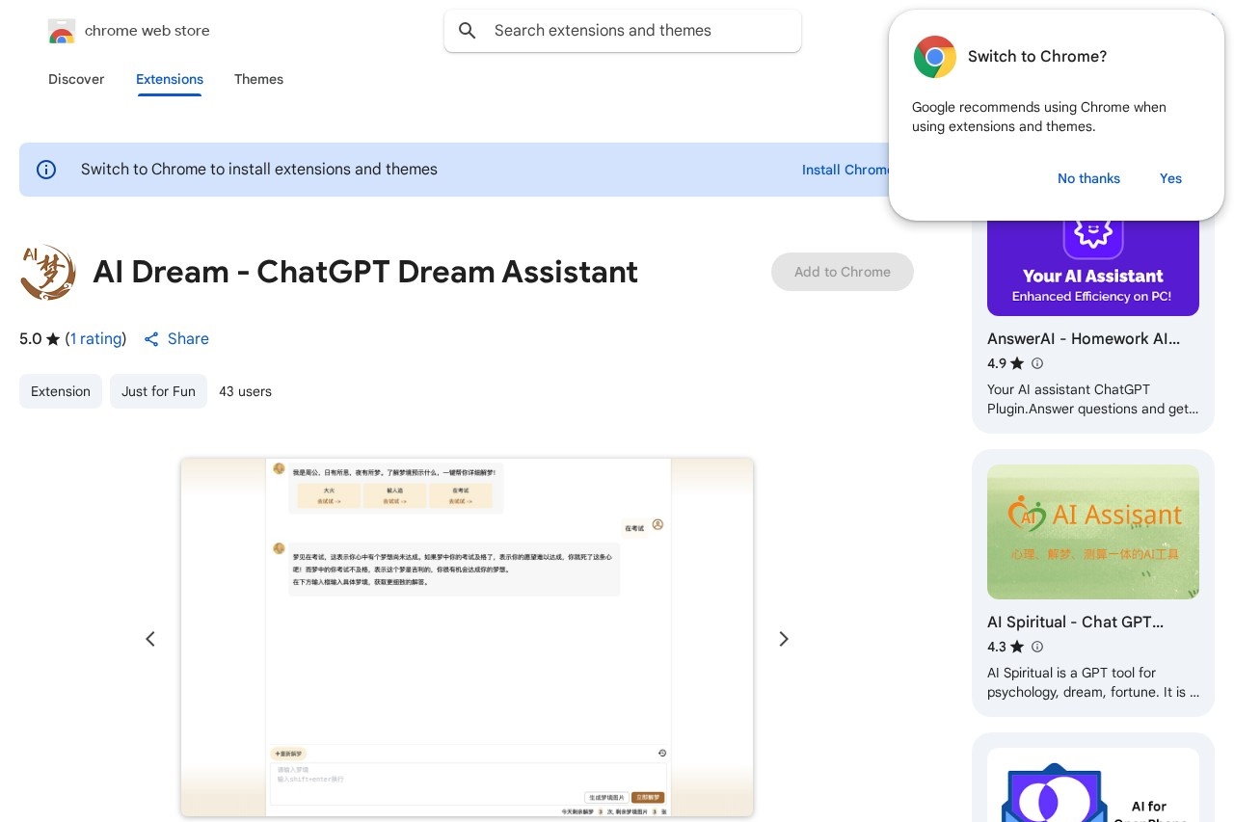Click info icon beside AI Spiritual 4.3 rating
The image size is (1234, 822).
[1037, 647]
